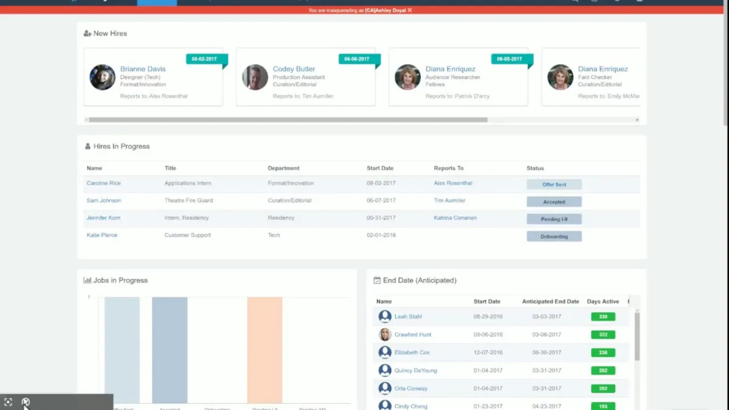Click the light blue Offer Sent chart bar
The image size is (729, 410).
pos(122,350)
